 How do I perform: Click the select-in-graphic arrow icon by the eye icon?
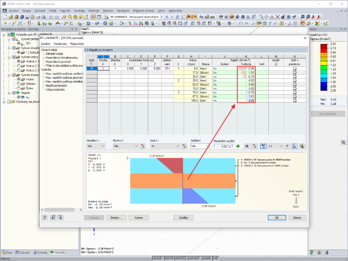pyautogui.click(x=254, y=146)
